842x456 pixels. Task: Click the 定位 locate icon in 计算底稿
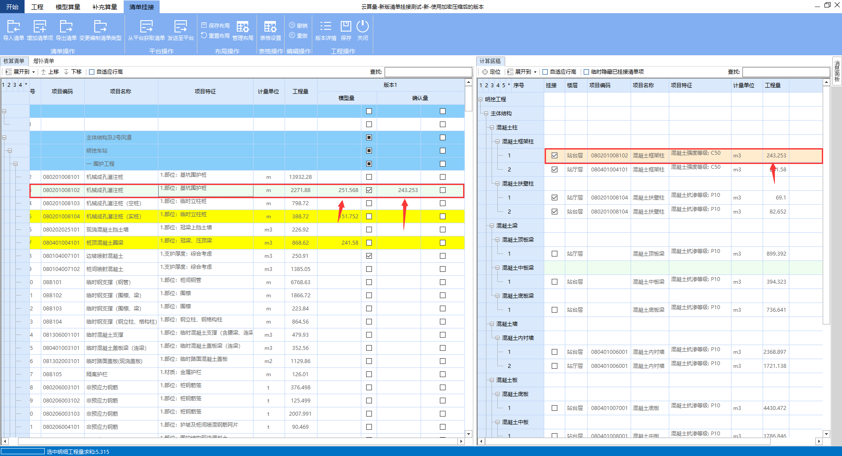[x=485, y=71]
